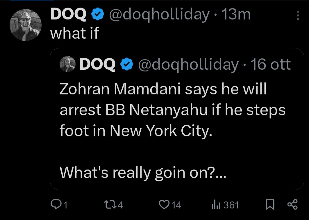Open the three-dot more options menu
Screen dimensions: 309x220
(297, 15)
